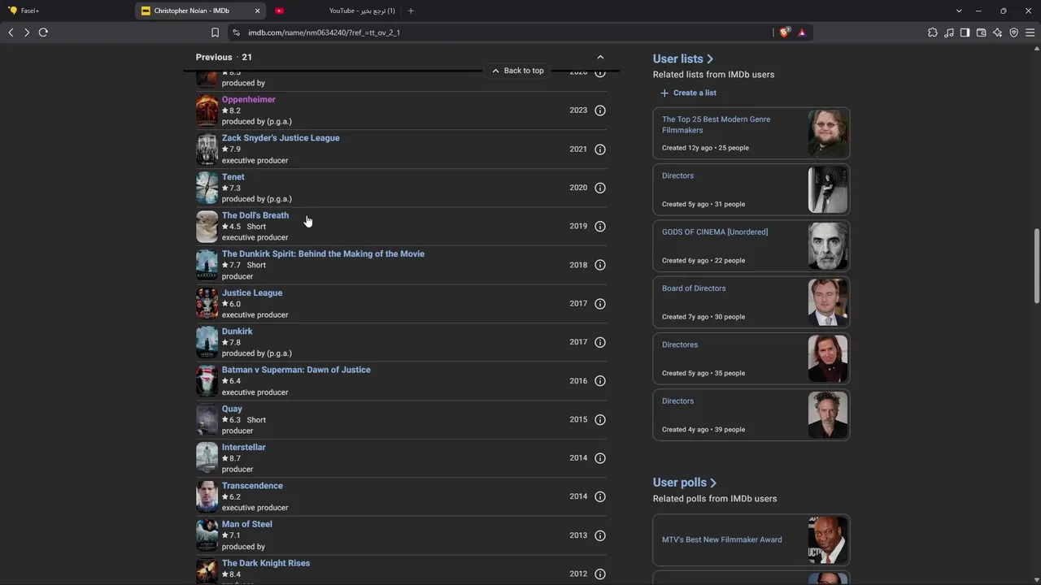Click the Tenet poster thumbnail
This screenshot has width=1041, height=585.
coord(207,188)
